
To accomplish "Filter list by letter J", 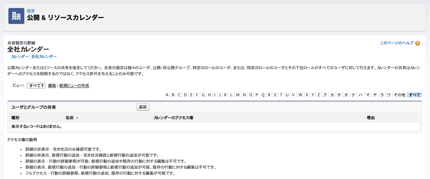I will click(x=220, y=95).
